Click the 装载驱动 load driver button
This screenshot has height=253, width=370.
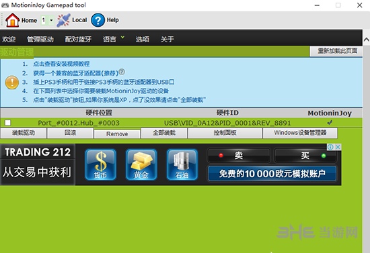coord(24,133)
